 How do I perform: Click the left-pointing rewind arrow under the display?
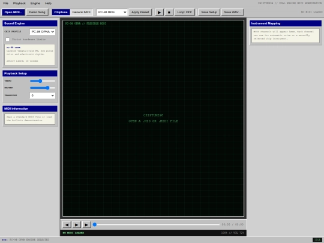[x=67, y=224]
